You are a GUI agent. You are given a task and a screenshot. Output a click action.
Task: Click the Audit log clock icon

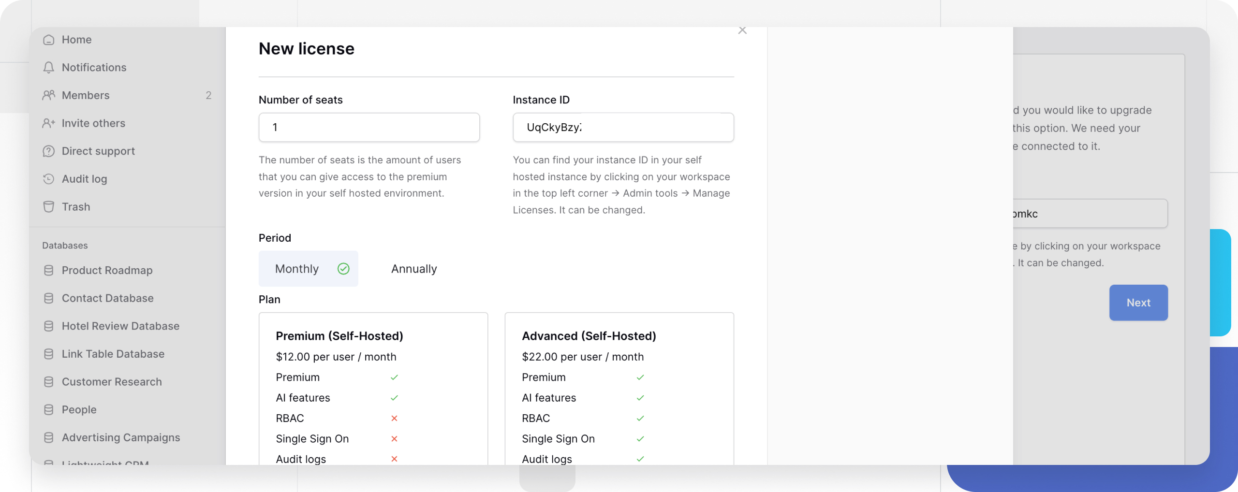pos(48,179)
